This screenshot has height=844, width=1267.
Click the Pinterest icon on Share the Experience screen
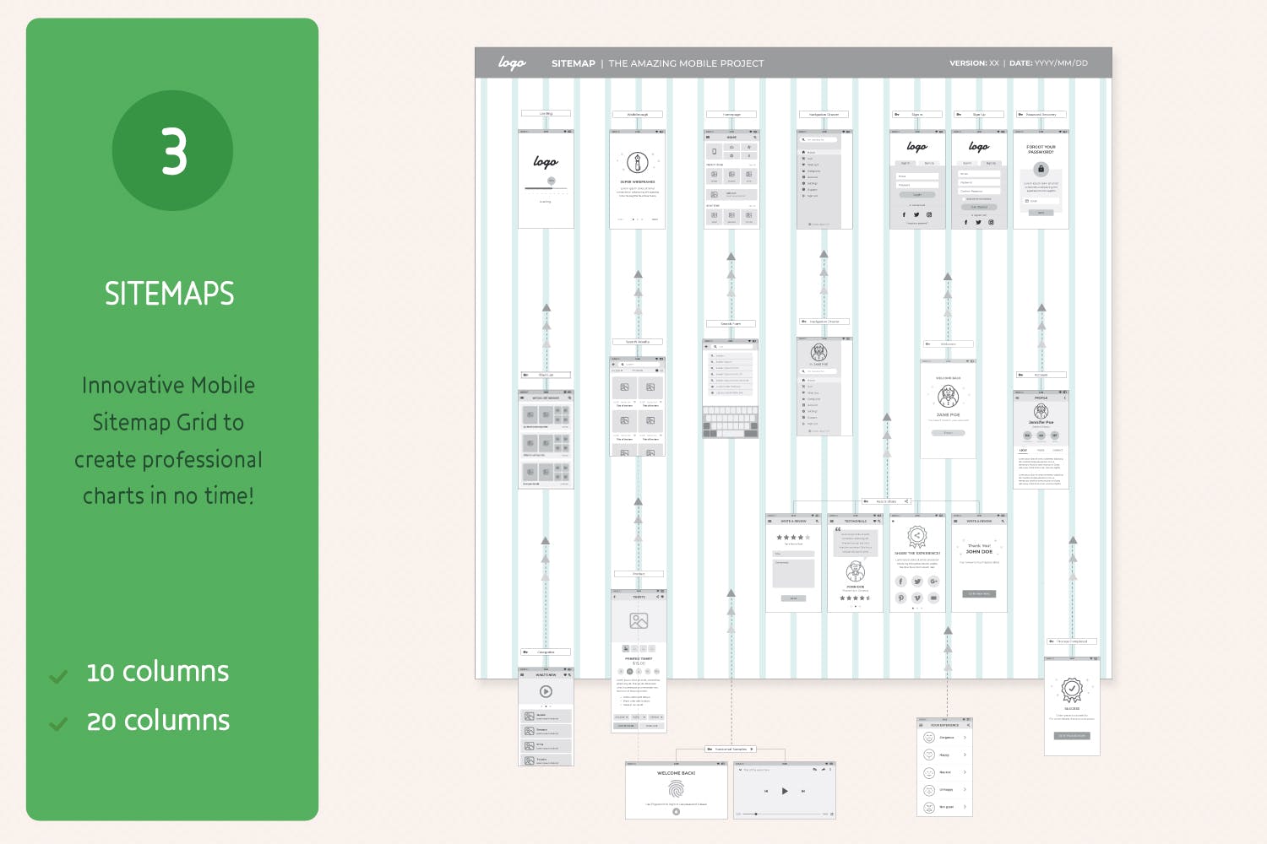901,598
